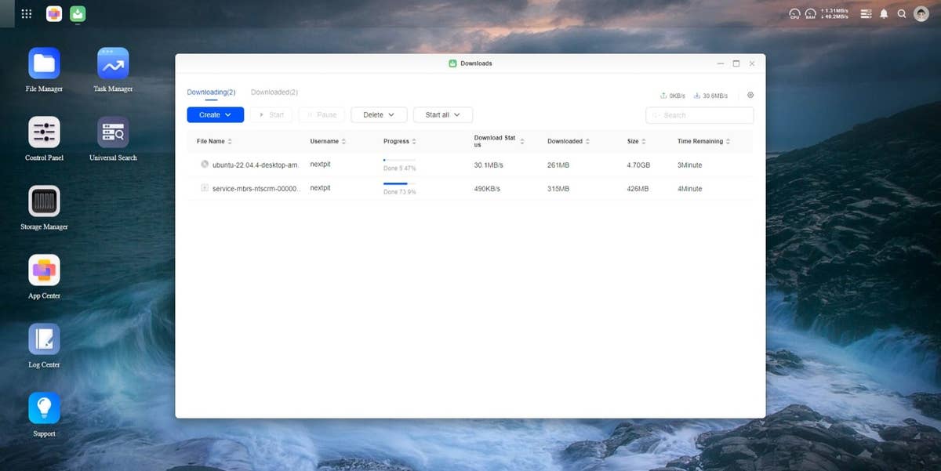
Task: Click the Downloads settings gear icon
Action: point(750,95)
